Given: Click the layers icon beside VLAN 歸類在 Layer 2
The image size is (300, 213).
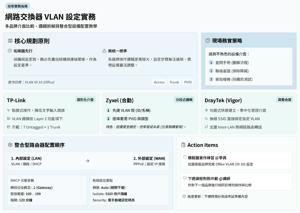Looking at the screenshot, I should coord(9,119).
